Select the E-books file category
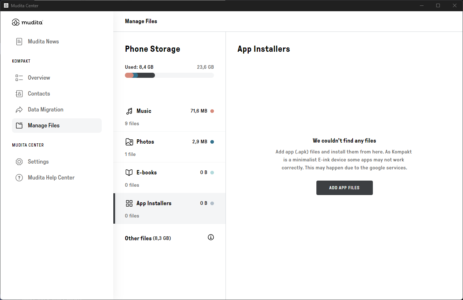Image resolution: width=463 pixels, height=300 pixels. click(x=169, y=178)
